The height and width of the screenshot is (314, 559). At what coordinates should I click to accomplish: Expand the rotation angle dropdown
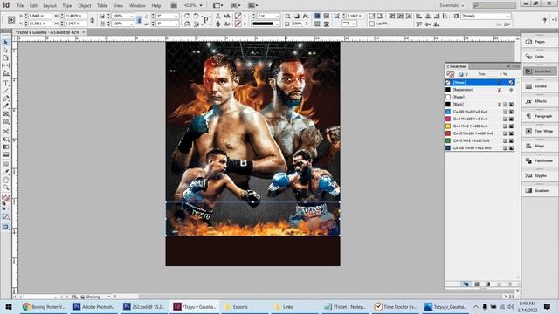pyautogui.click(x=176, y=16)
